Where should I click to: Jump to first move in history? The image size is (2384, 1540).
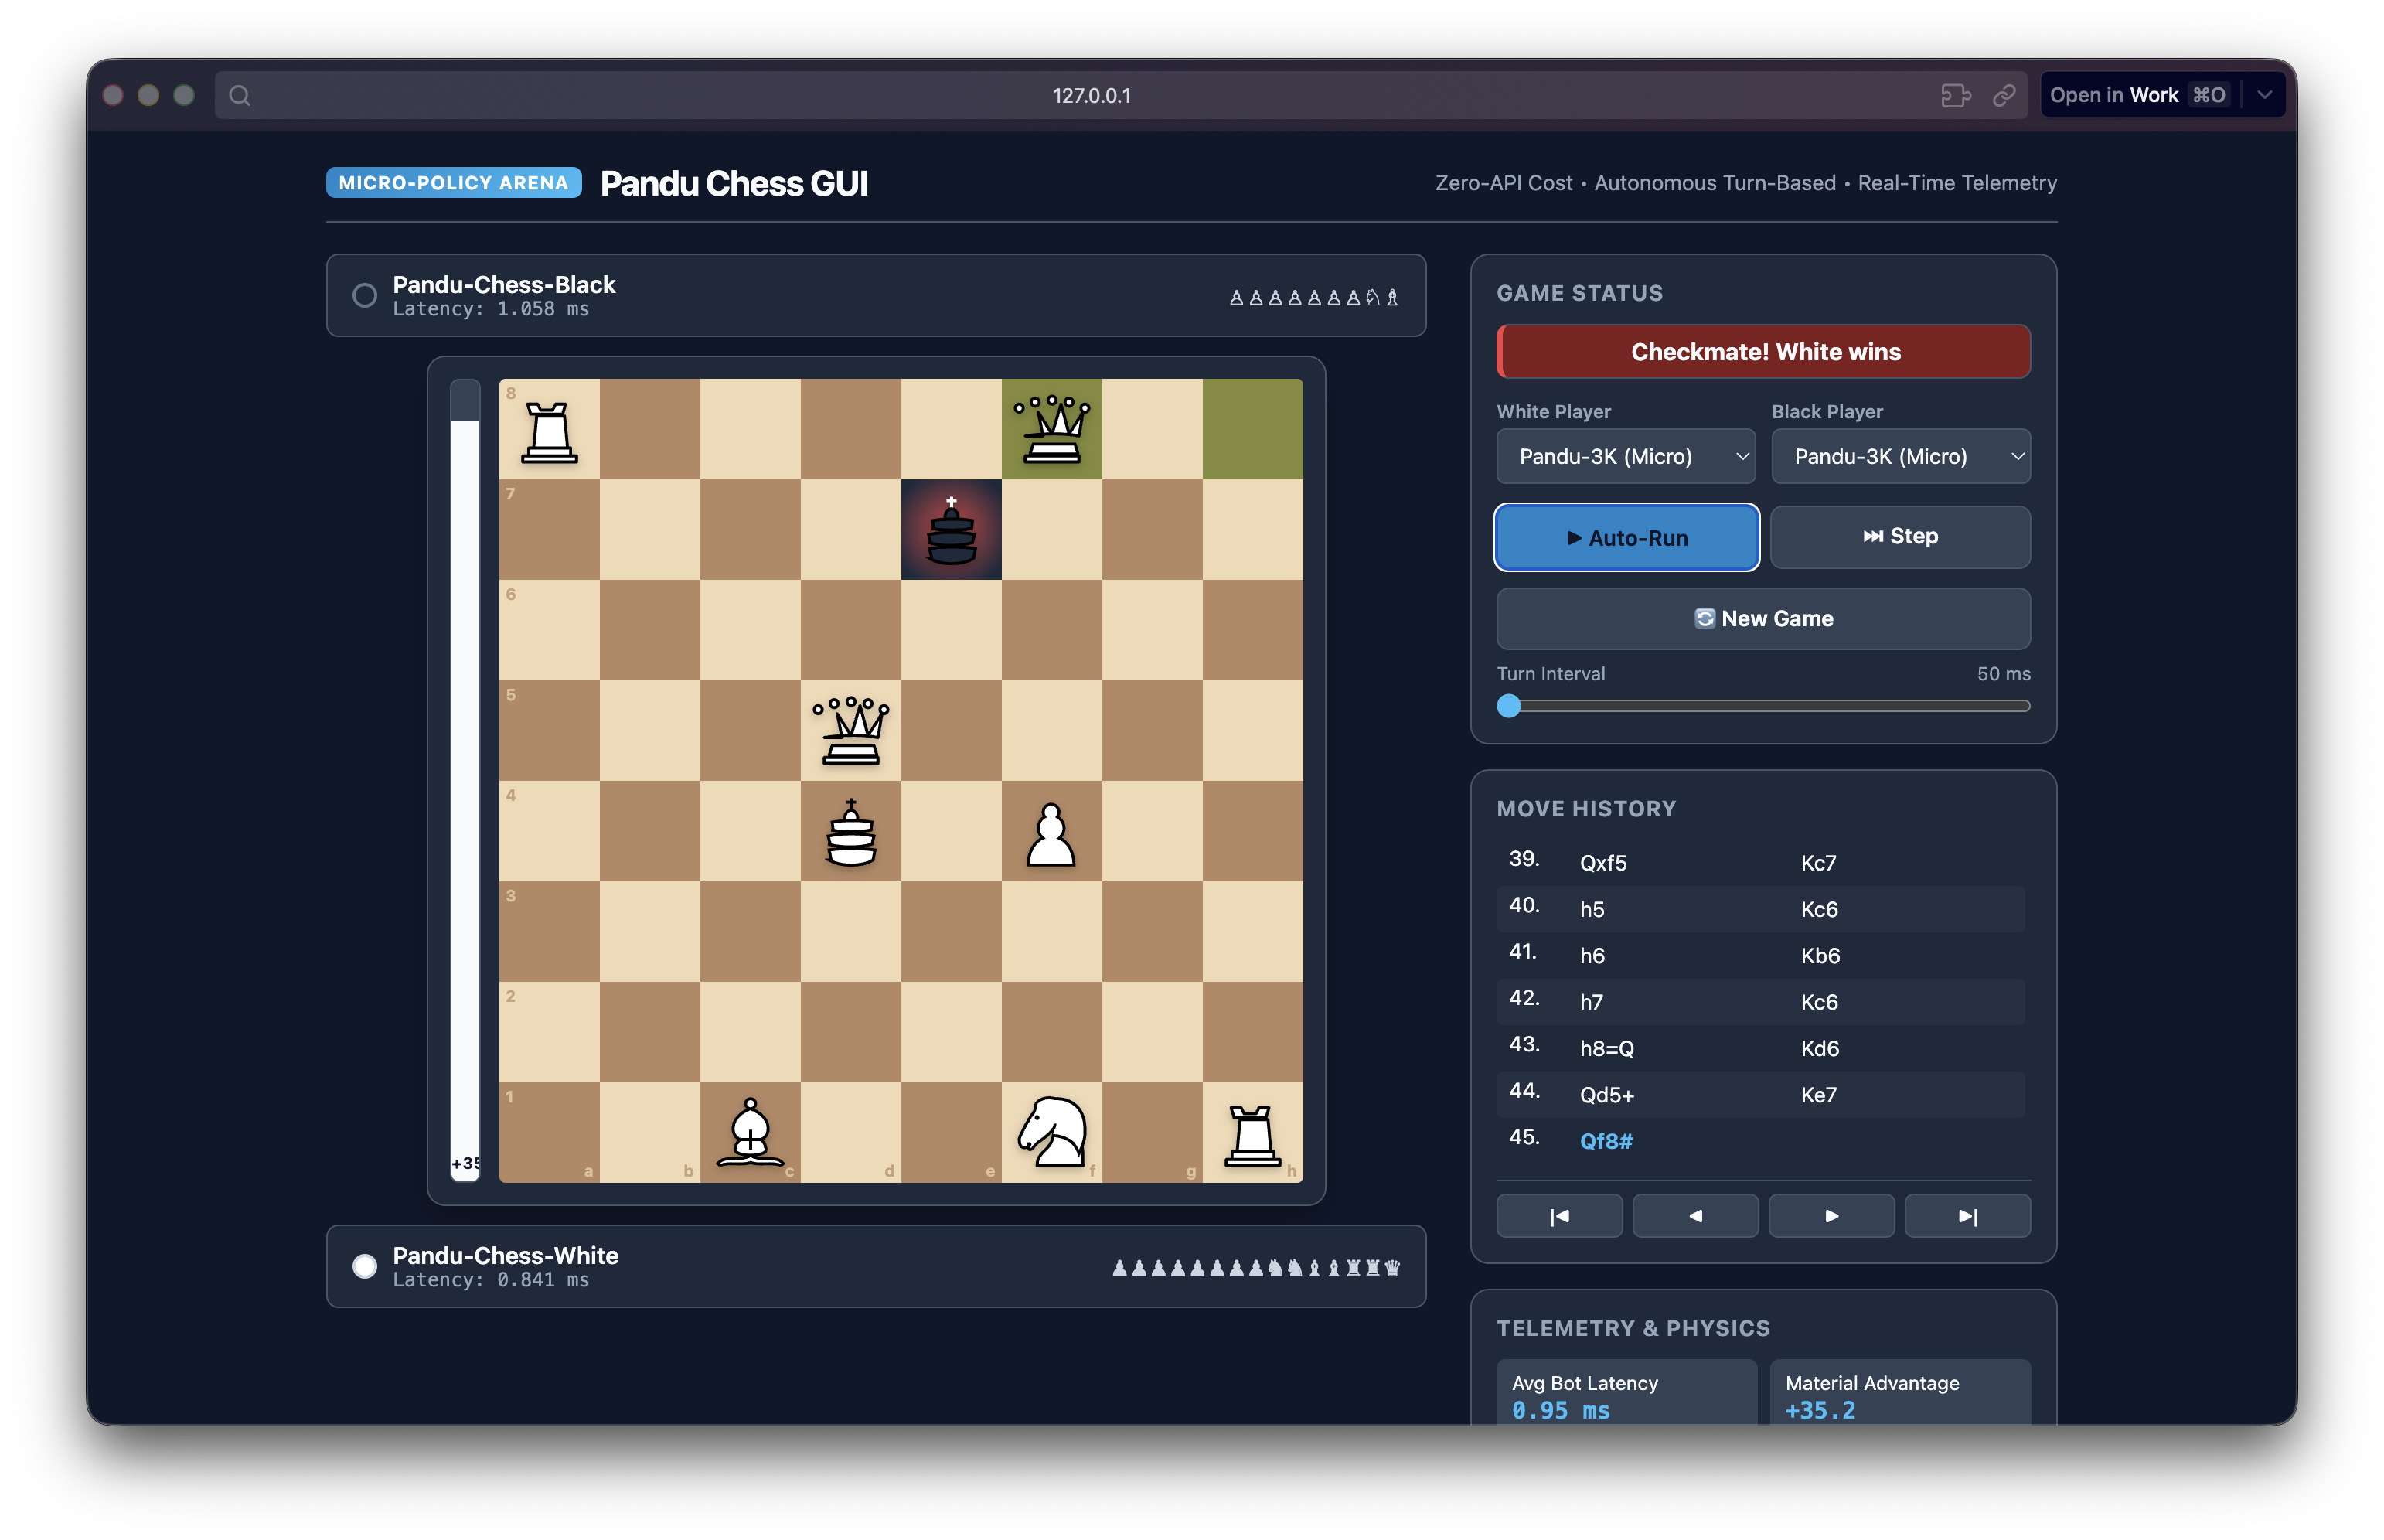1559,1216
